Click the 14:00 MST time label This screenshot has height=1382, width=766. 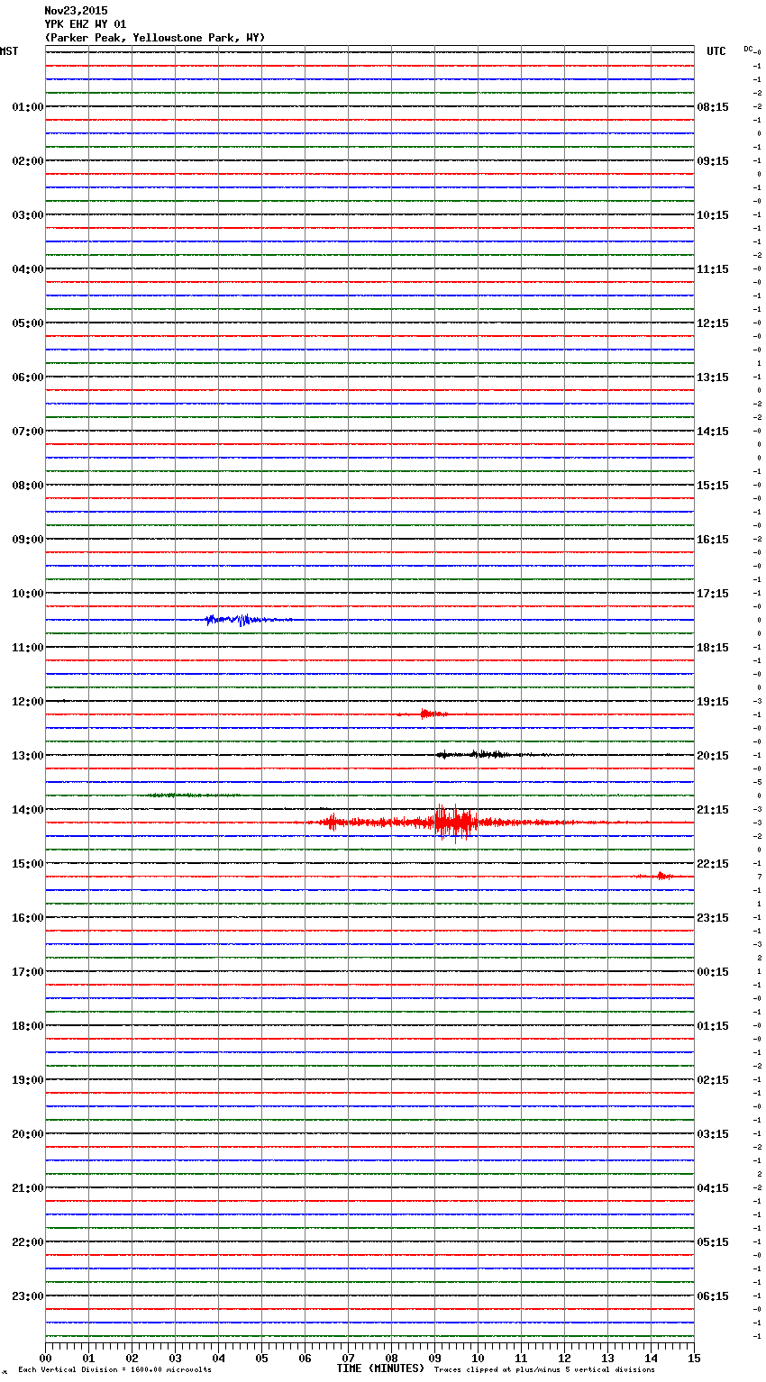point(28,810)
